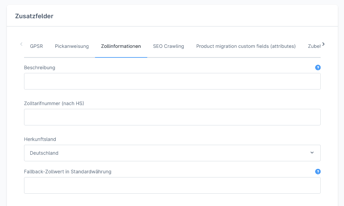
Task: Click the Zusatzfelder card heading
Action: 34,16
